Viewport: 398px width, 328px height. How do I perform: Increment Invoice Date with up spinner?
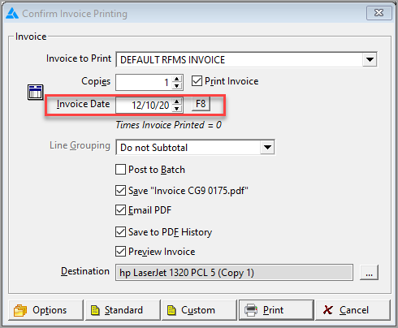177,101
